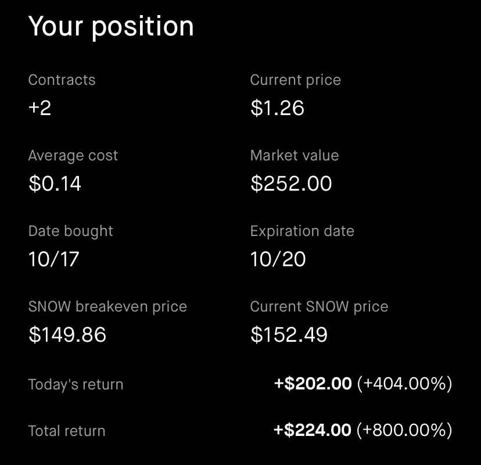Tap the Market value label
481x465 pixels.
tap(294, 156)
